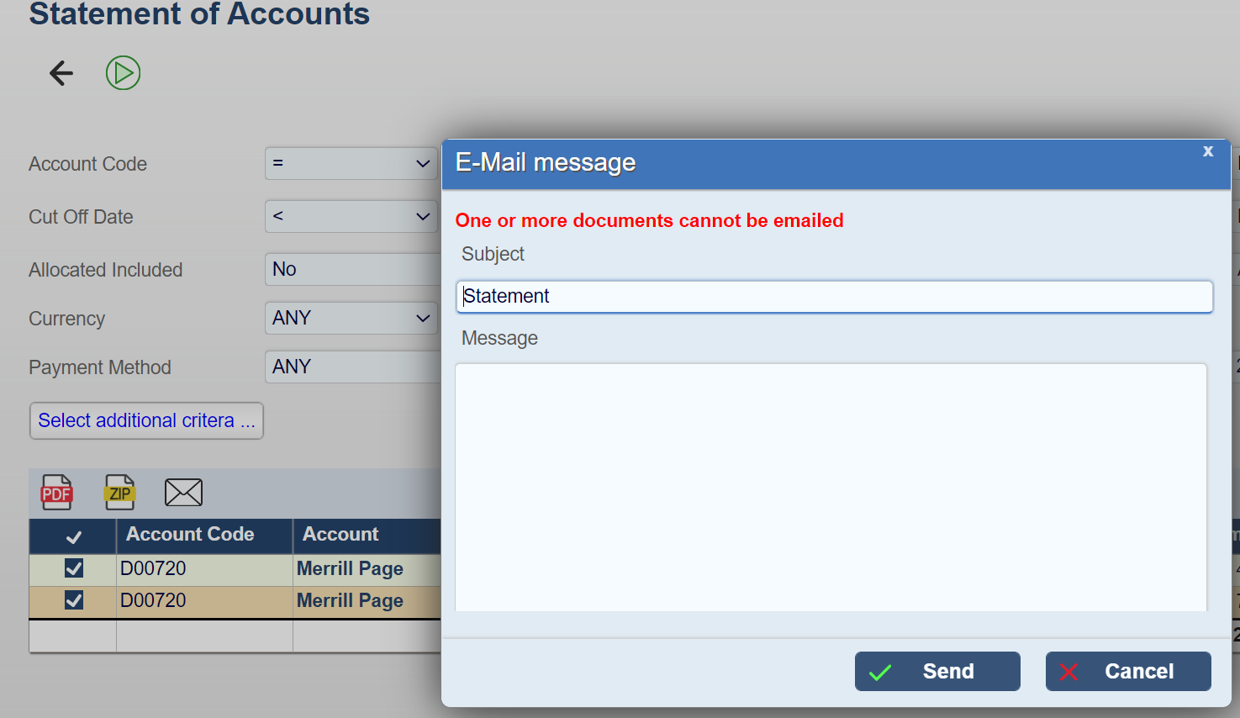Uncheck the first D00720 row checkbox
The width and height of the screenshot is (1240, 718).
coord(74,568)
